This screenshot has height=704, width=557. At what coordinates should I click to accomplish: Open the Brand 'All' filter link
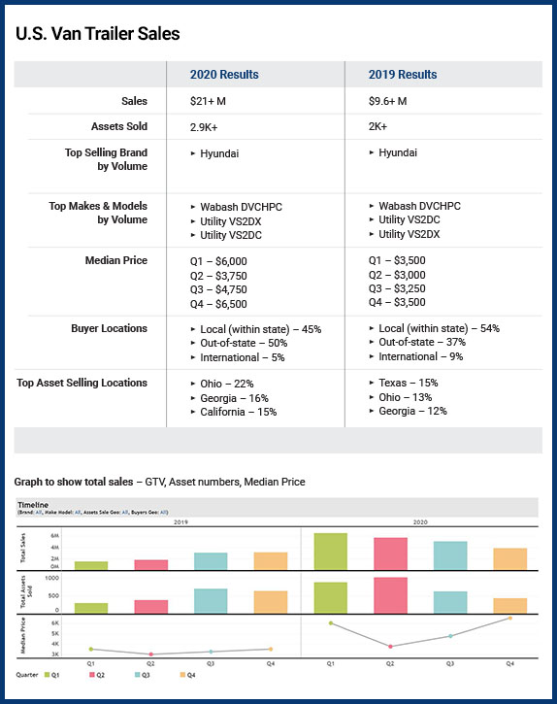click(x=38, y=513)
